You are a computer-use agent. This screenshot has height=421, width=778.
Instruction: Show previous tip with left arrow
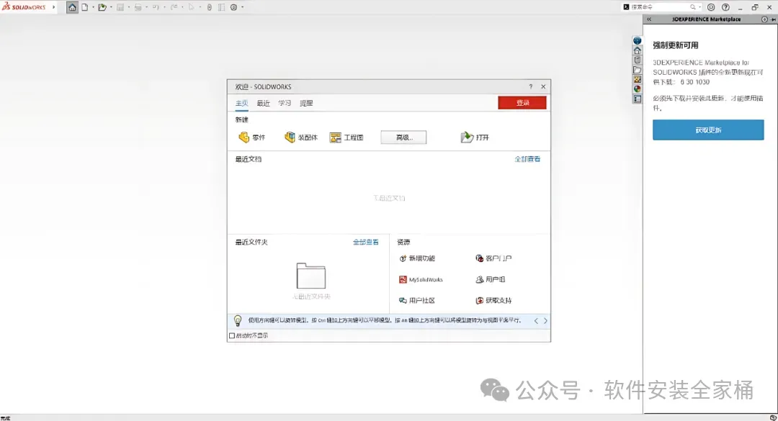coord(536,321)
